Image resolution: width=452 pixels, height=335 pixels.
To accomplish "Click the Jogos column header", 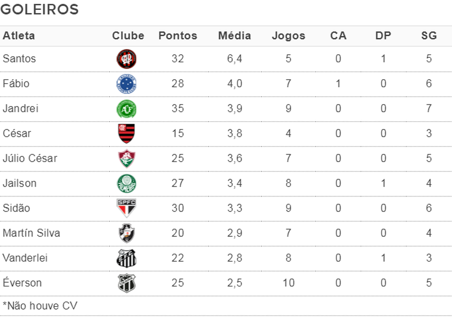I will [x=288, y=36].
